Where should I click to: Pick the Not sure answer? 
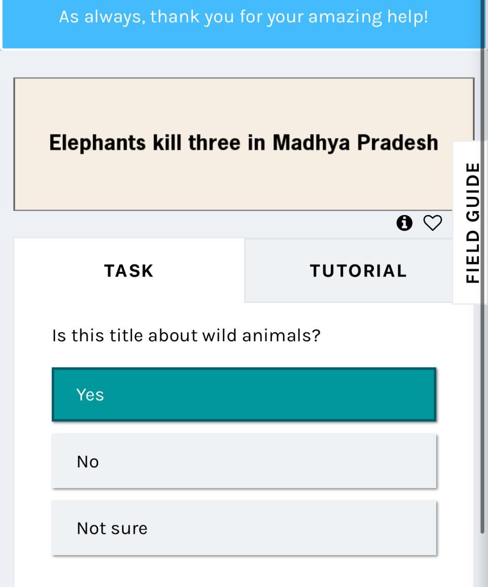[x=244, y=528]
